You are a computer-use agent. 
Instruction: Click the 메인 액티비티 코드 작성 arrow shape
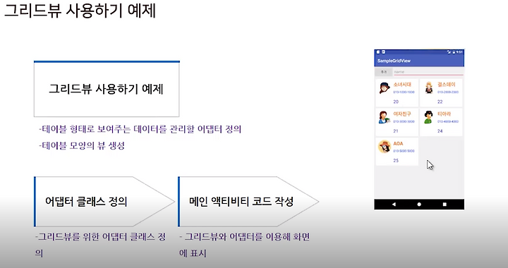click(x=248, y=201)
